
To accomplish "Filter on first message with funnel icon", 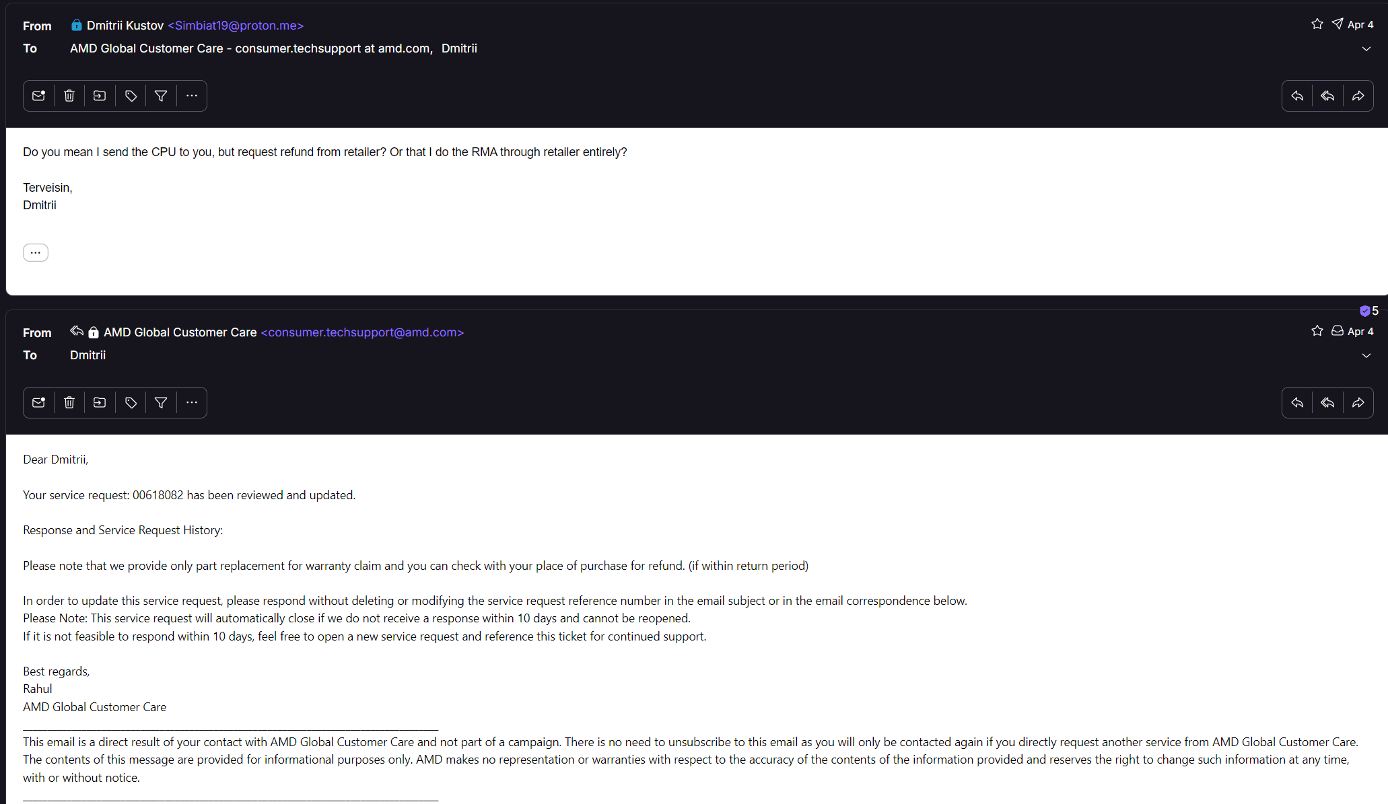I will point(161,96).
